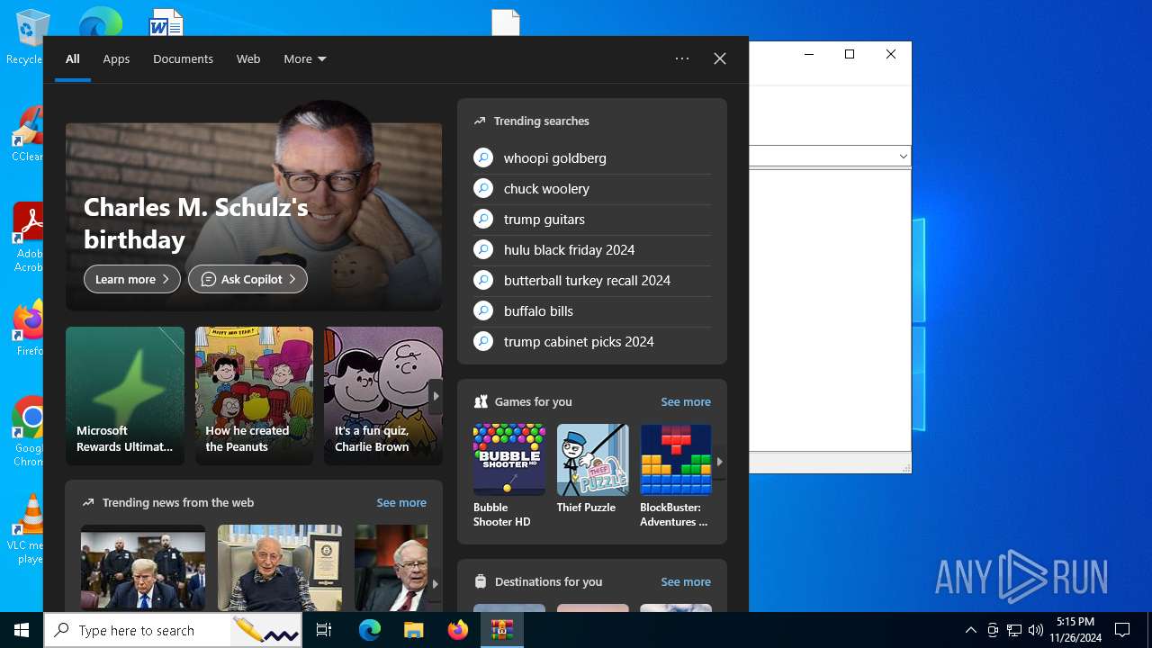This screenshot has height=648, width=1152.
Task: Click See more in Trending news
Action: [401, 502]
